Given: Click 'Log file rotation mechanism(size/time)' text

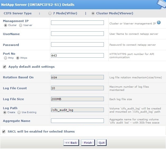Looking at the screenshot, I should (x=136, y=78).
